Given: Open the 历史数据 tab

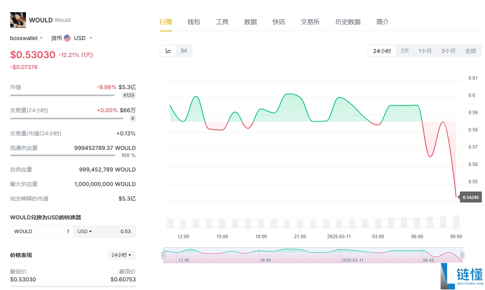Looking at the screenshot, I should pos(348,22).
